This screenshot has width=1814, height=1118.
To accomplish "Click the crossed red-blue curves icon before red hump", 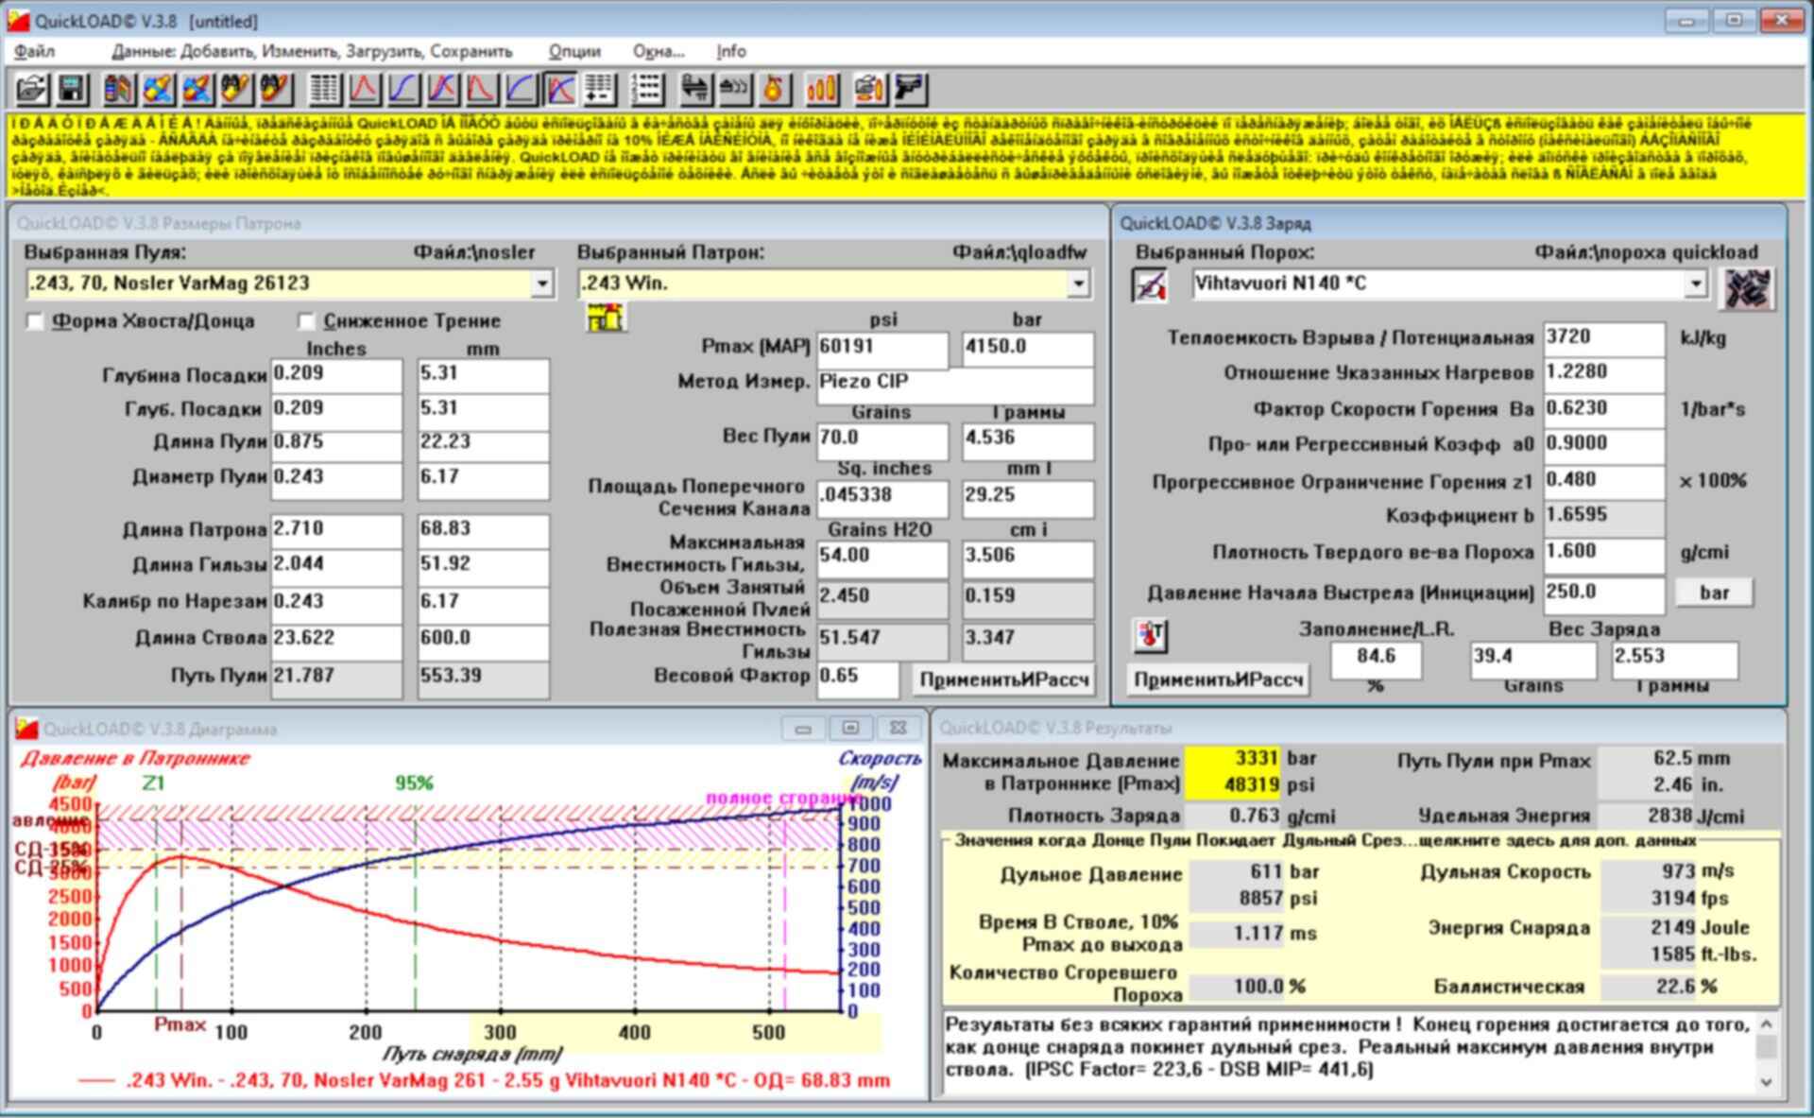I will [x=443, y=89].
